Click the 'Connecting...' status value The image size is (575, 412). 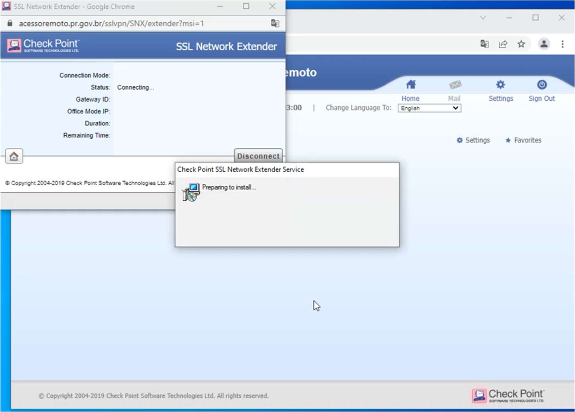click(x=135, y=88)
